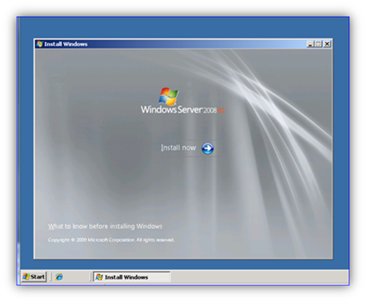Click the Windows Server 2008 R2 logo flag
This screenshot has width=366, height=302.
tap(168, 96)
